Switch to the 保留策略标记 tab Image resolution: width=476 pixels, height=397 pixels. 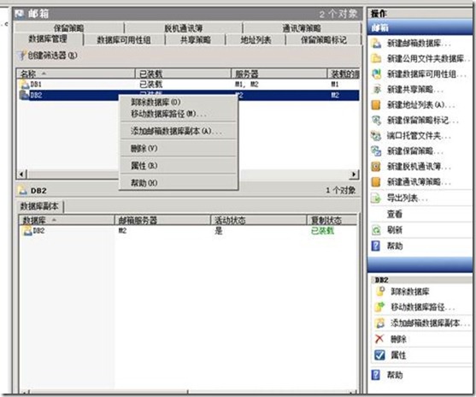(x=324, y=40)
